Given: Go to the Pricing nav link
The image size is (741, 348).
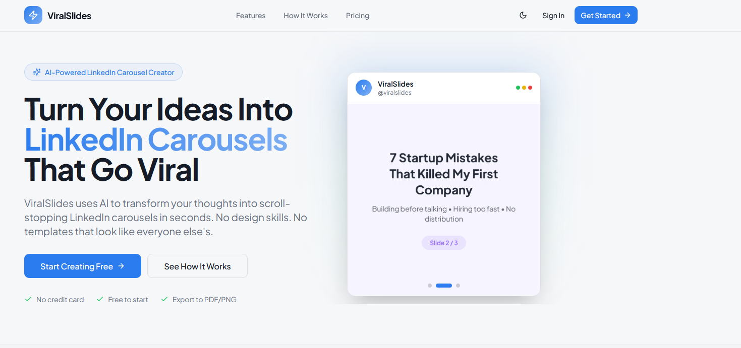Looking at the screenshot, I should 358,16.
